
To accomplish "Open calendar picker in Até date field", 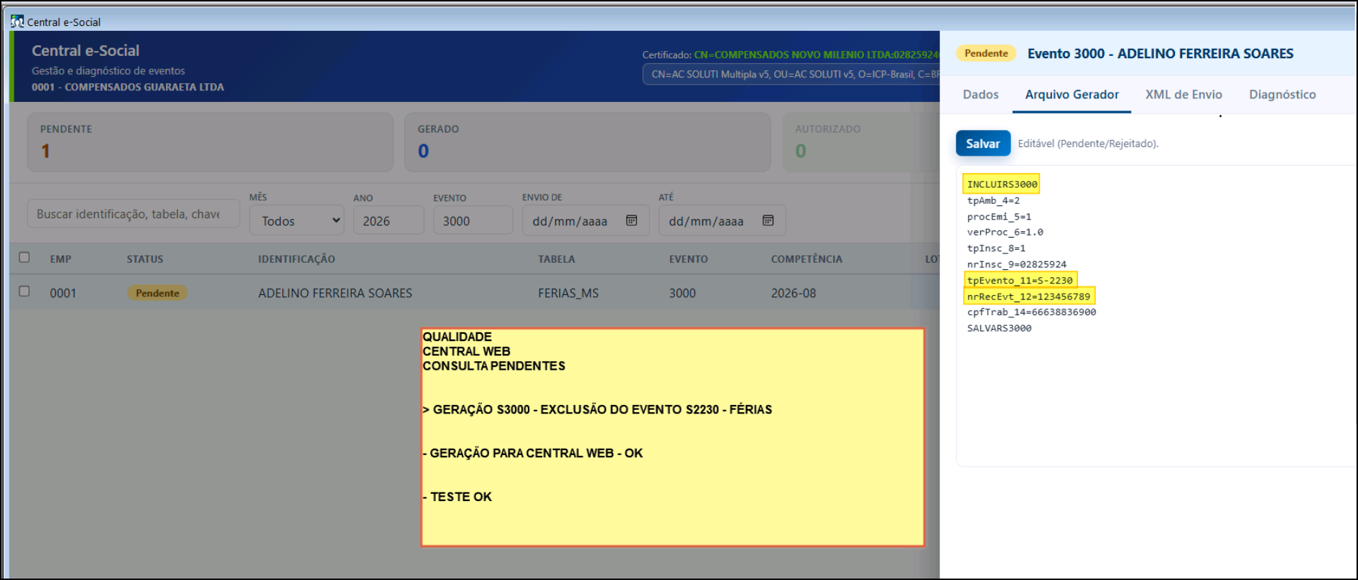I will [768, 220].
